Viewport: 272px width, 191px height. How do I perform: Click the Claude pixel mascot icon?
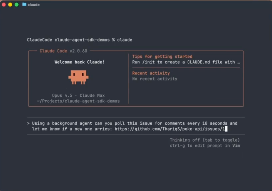point(78,77)
